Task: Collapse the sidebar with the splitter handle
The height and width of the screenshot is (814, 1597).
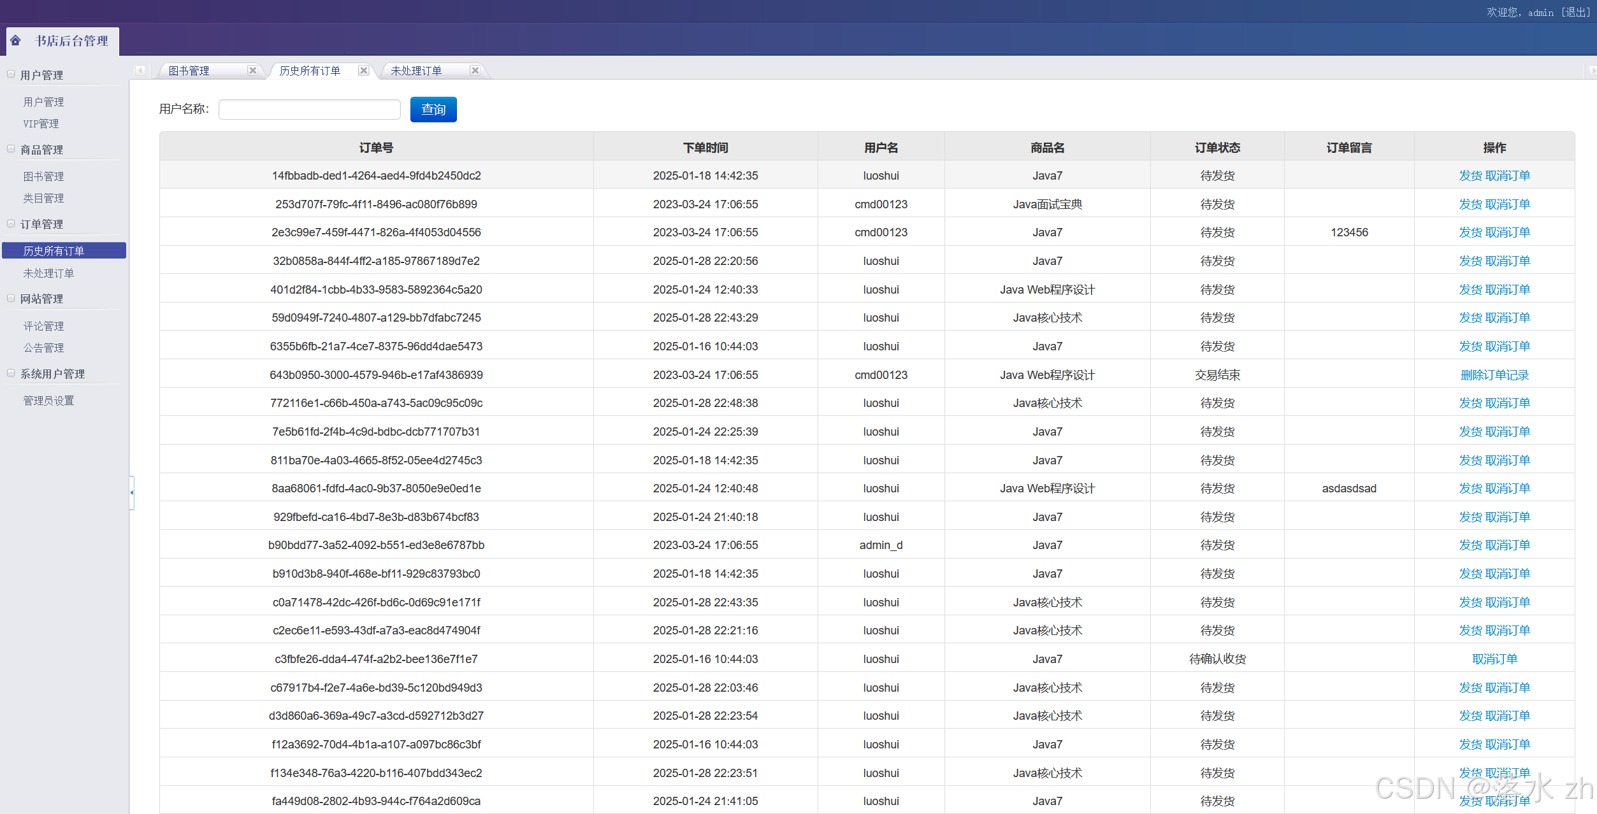Action: 131,492
